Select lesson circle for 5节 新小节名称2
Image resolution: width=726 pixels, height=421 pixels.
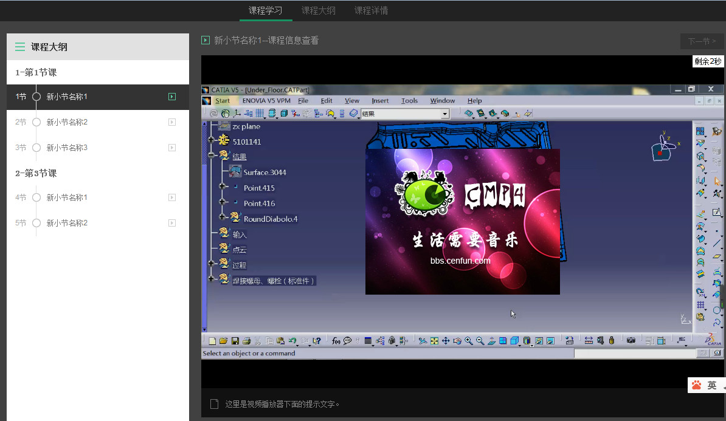(36, 223)
